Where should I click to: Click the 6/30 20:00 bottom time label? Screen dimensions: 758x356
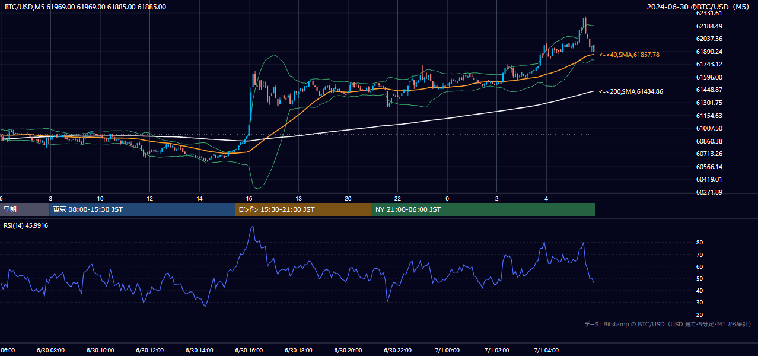[x=348, y=350]
